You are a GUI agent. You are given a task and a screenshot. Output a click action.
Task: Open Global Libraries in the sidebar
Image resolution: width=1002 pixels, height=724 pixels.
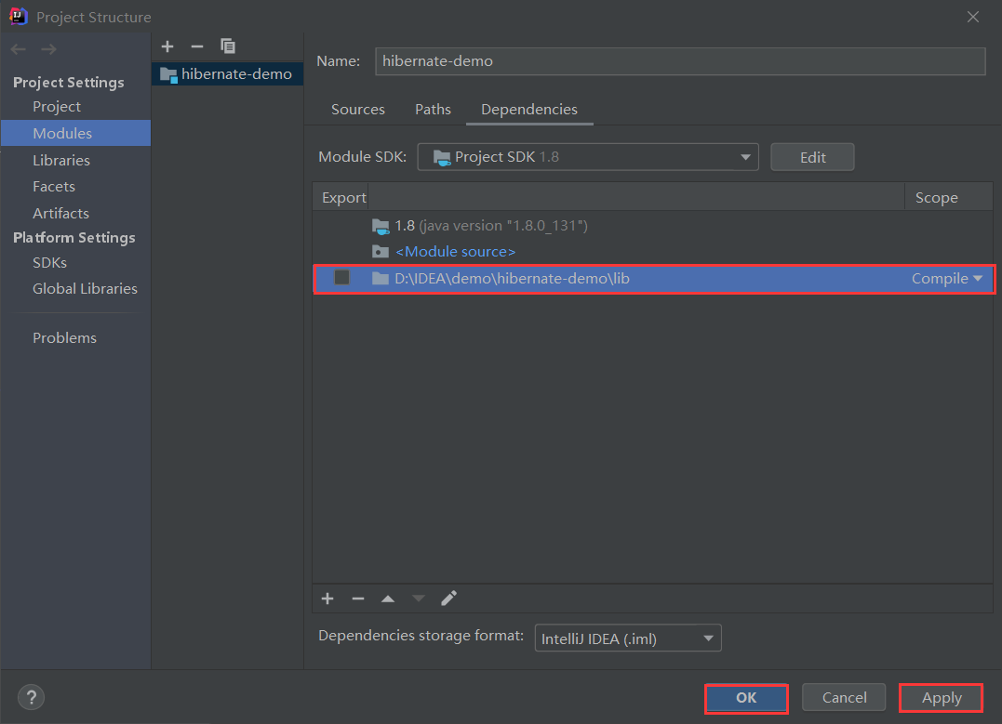(85, 289)
